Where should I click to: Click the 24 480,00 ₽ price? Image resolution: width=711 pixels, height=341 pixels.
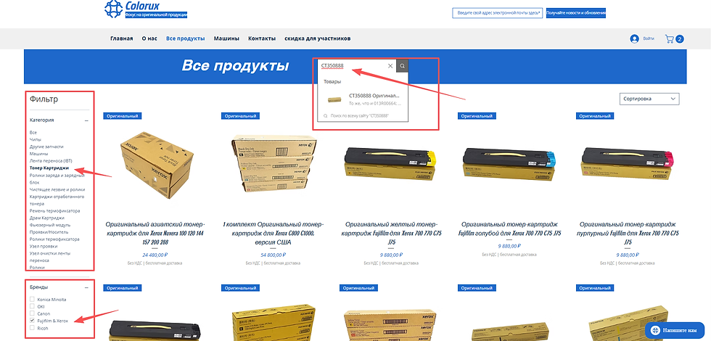pos(155,255)
